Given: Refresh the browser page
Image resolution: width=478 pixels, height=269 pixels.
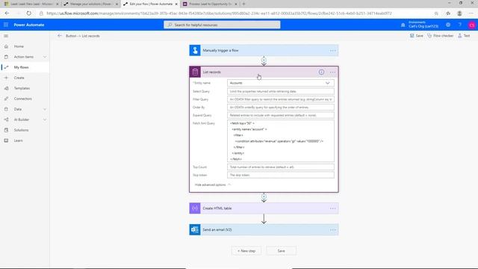Looking at the screenshot, I should click(x=28, y=13).
